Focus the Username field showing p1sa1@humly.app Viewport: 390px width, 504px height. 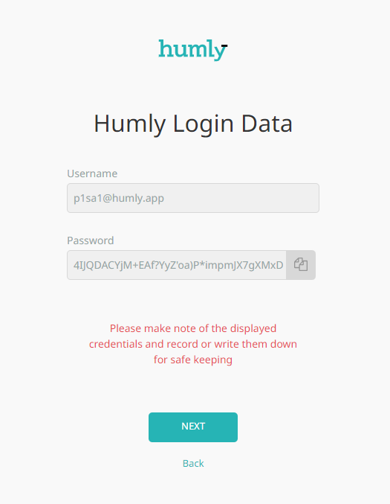[x=192, y=198]
